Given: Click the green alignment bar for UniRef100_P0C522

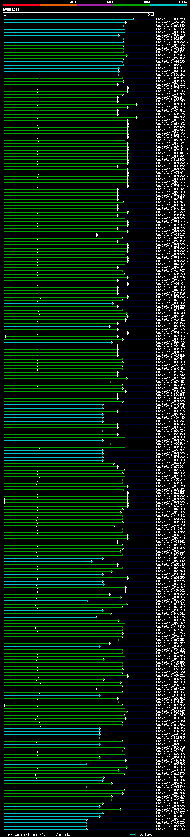Looking at the screenshot, I should (61, 85).
